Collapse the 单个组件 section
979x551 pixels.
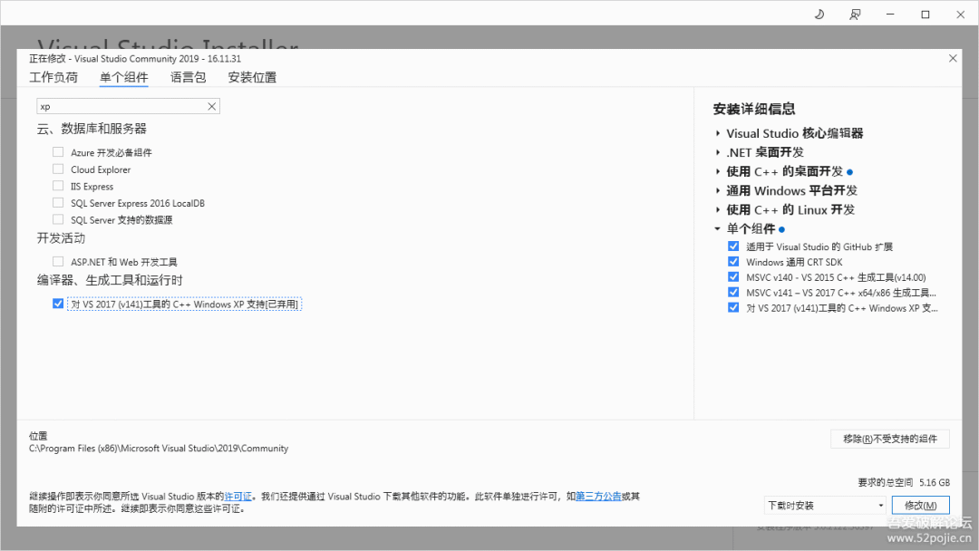(x=718, y=229)
